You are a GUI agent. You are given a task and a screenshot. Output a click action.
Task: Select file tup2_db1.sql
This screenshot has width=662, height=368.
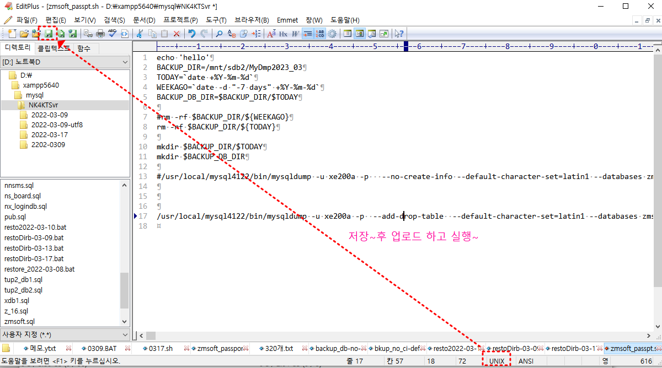coord(23,279)
